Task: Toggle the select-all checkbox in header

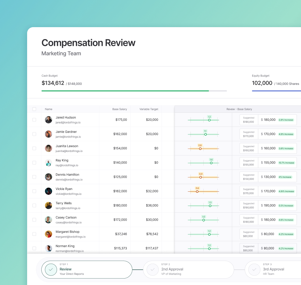Action: pos(34,109)
